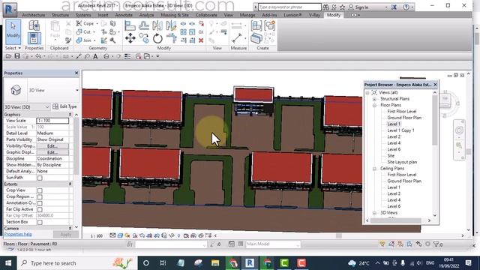Toggle the Section Box checkbox

coord(40,222)
